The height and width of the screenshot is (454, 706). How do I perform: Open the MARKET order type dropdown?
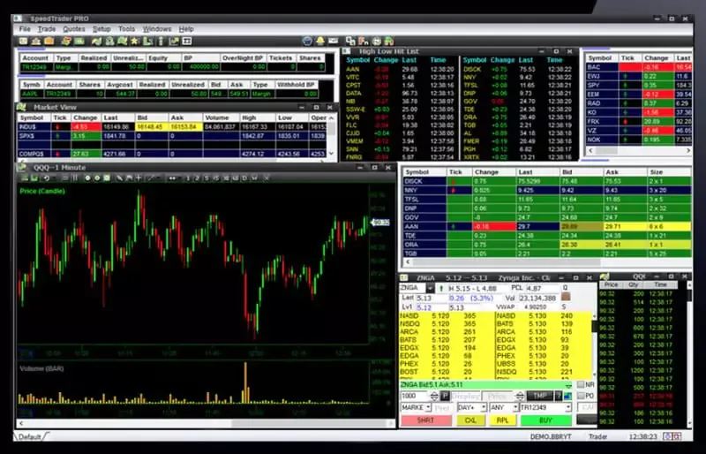click(428, 407)
